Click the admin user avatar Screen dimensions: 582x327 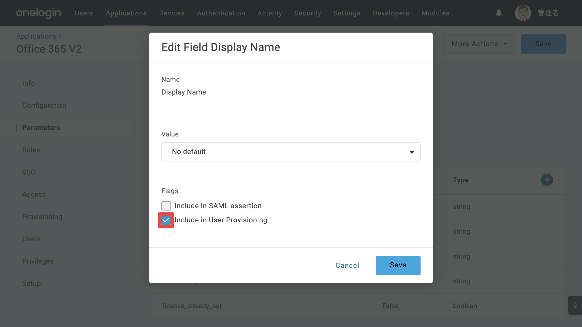(523, 13)
